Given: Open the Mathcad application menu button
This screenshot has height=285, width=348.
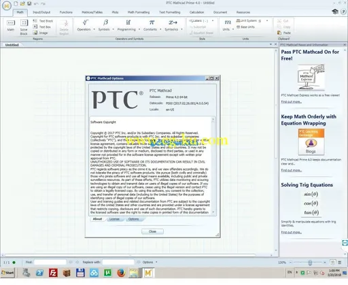Looking at the screenshot, I should (7, 5).
